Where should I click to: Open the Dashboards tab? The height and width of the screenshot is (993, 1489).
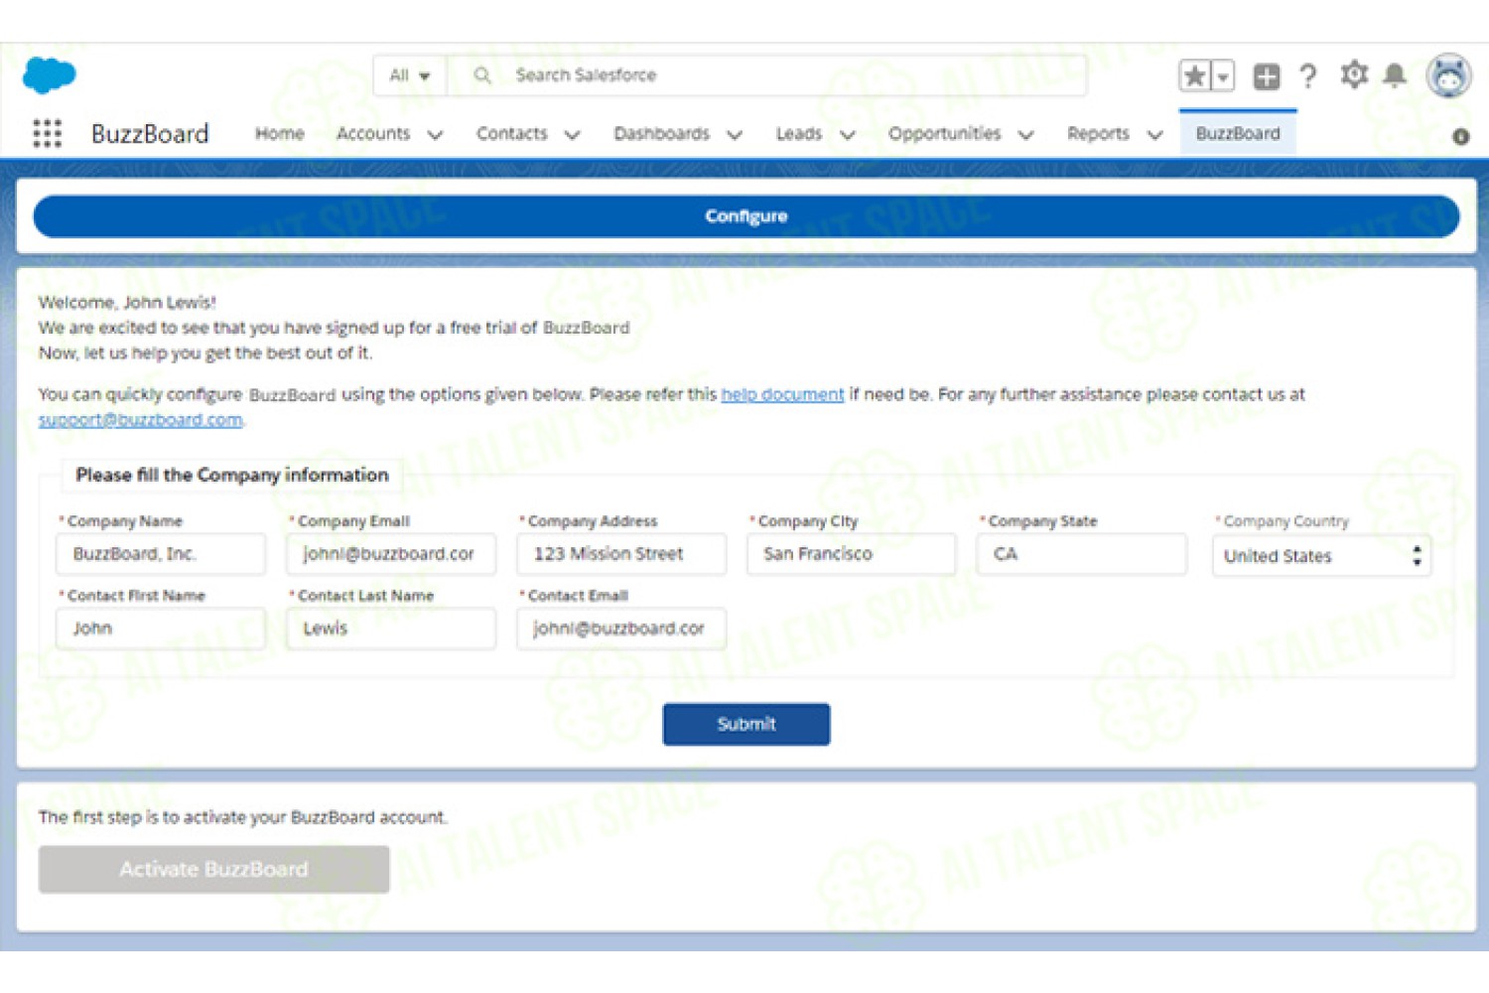tap(662, 133)
